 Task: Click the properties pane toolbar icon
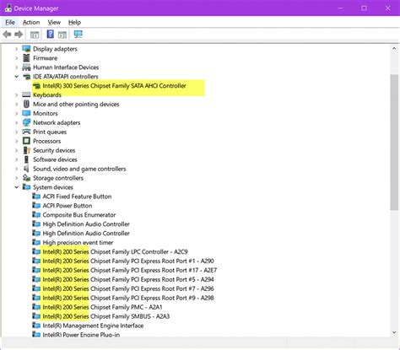pos(35,35)
